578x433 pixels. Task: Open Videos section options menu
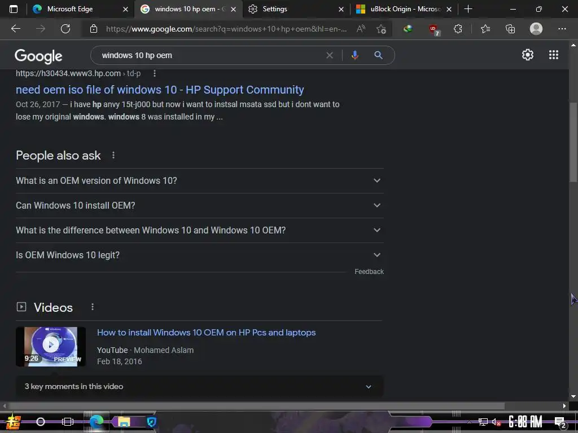coord(93,307)
